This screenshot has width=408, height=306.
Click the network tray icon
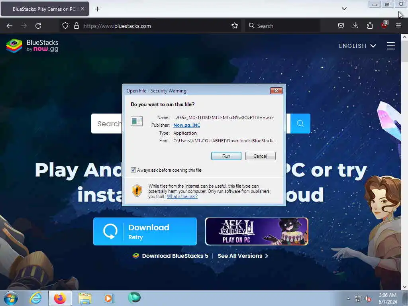(358, 299)
